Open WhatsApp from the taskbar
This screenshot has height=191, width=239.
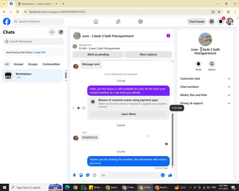[83, 187]
